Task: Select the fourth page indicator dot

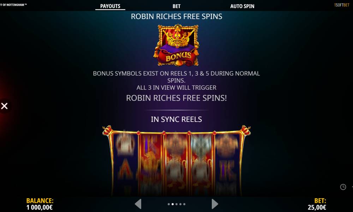Action: [180, 204]
